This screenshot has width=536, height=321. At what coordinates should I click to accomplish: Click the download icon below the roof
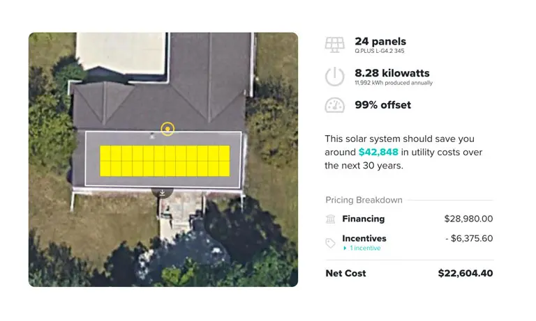tap(162, 192)
